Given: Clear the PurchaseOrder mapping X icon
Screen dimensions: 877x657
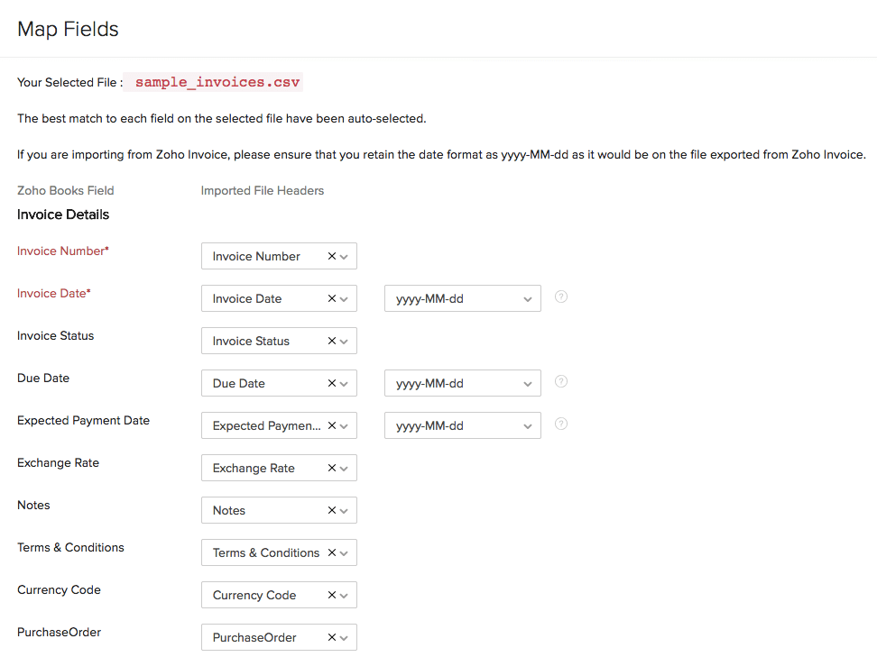Looking at the screenshot, I should point(331,638).
